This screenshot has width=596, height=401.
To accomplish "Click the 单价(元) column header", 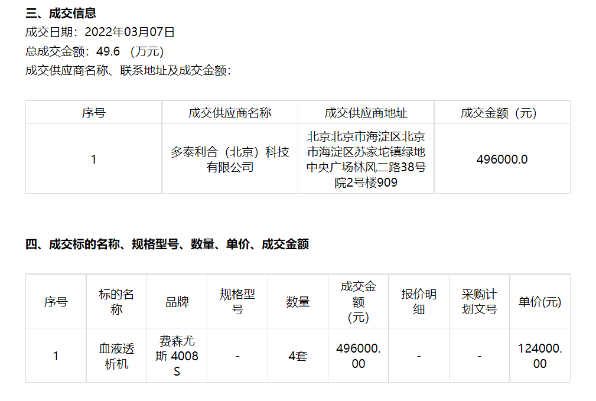I will pos(540,302).
